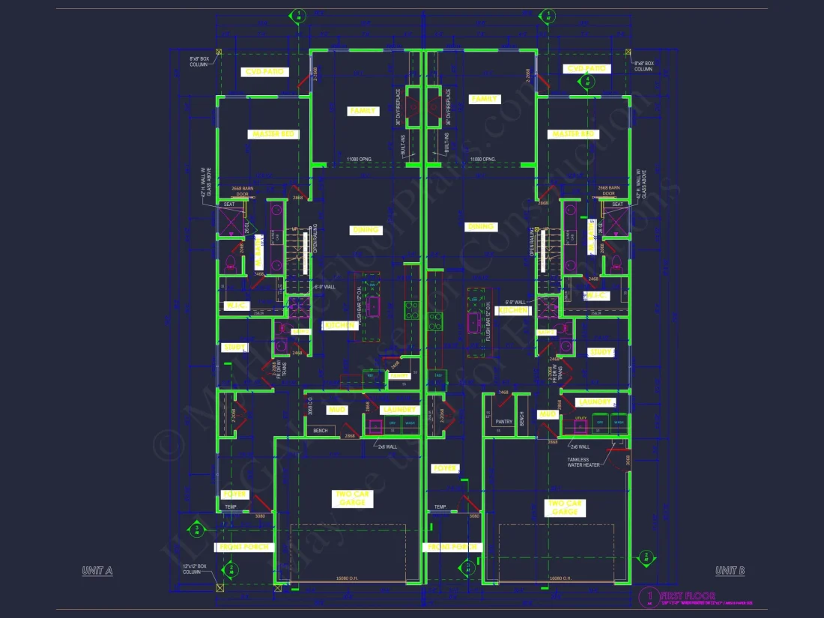Click the green wall segment between the garages

423,524
